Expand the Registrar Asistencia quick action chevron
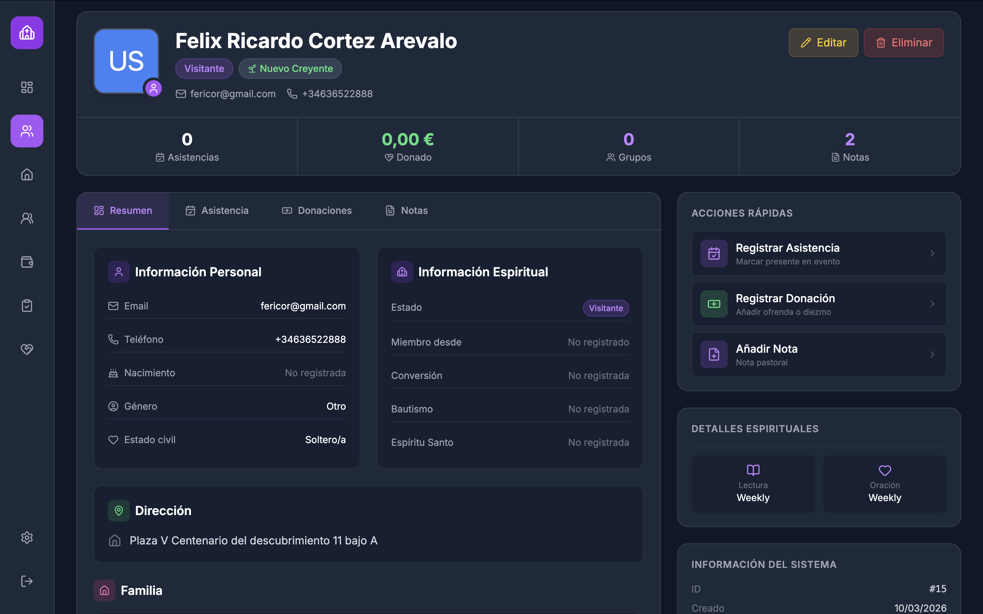 pos(932,253)
